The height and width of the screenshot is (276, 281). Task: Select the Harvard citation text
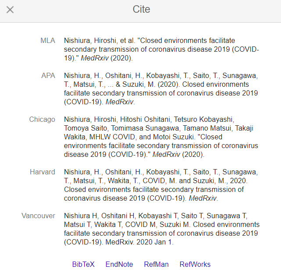coord(161,185)
